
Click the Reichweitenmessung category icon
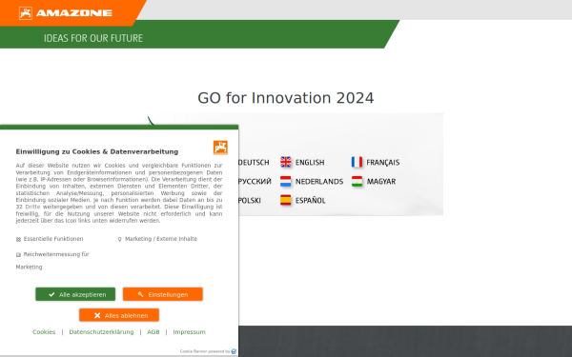pos(19,254)
